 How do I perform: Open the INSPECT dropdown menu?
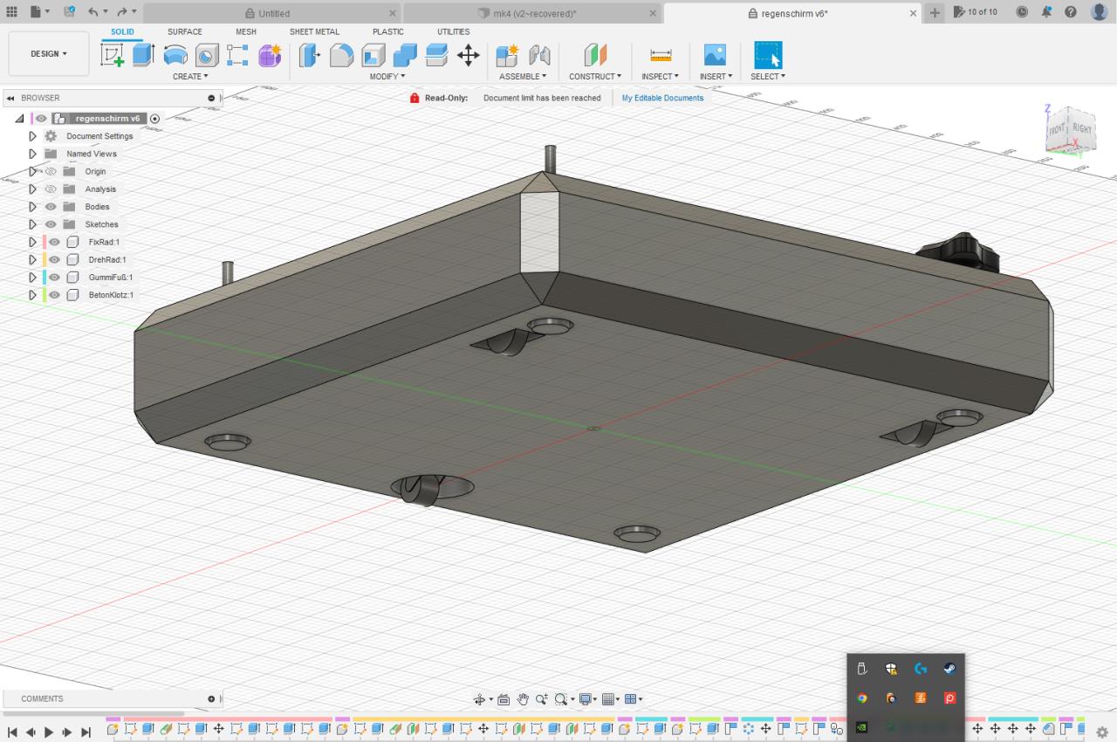coord(660,77)
